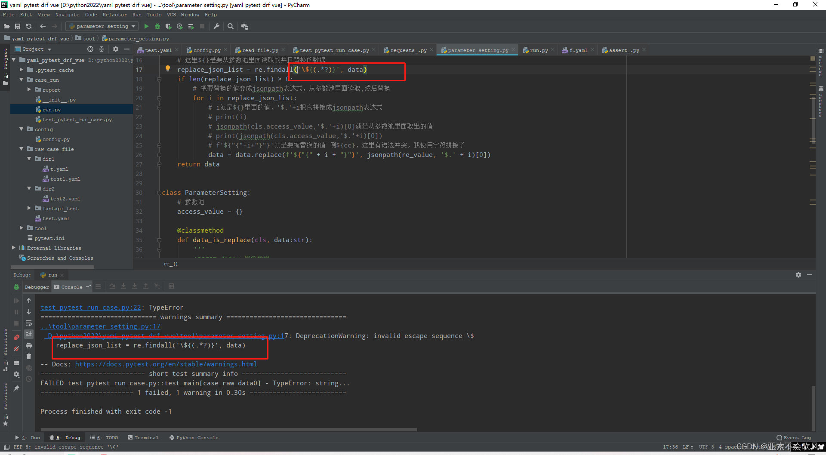826x455 pixels.
Task: Switch to the config.py editor tab
Action: 207,50
